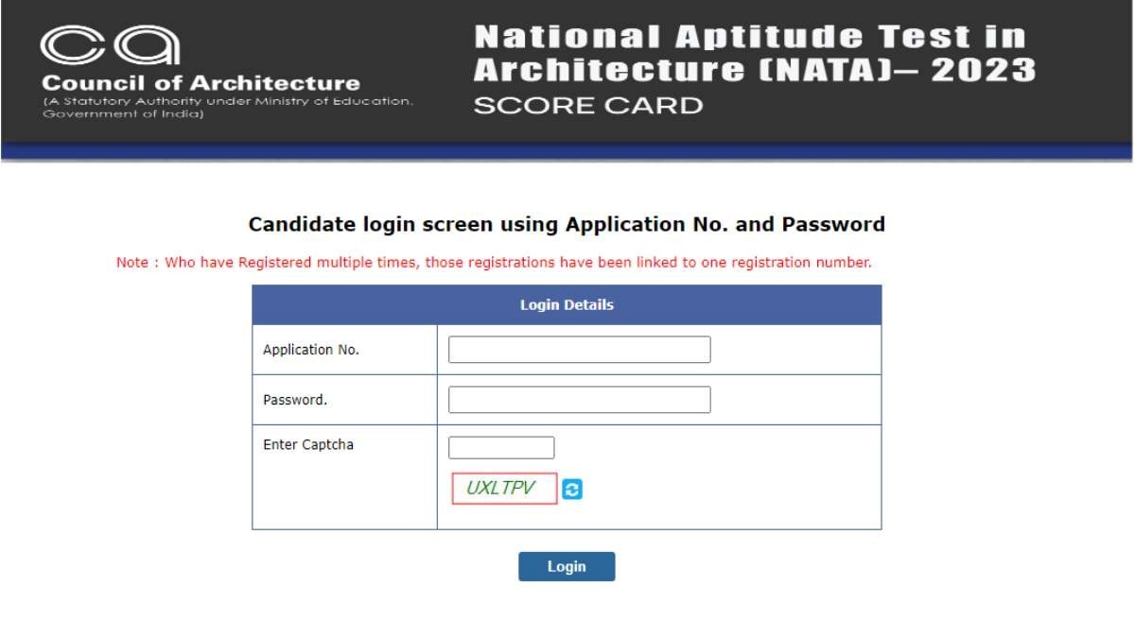Click the Enter Captcha text box
This screenshot has height=638, width=1135.
(x=500, y=446)
